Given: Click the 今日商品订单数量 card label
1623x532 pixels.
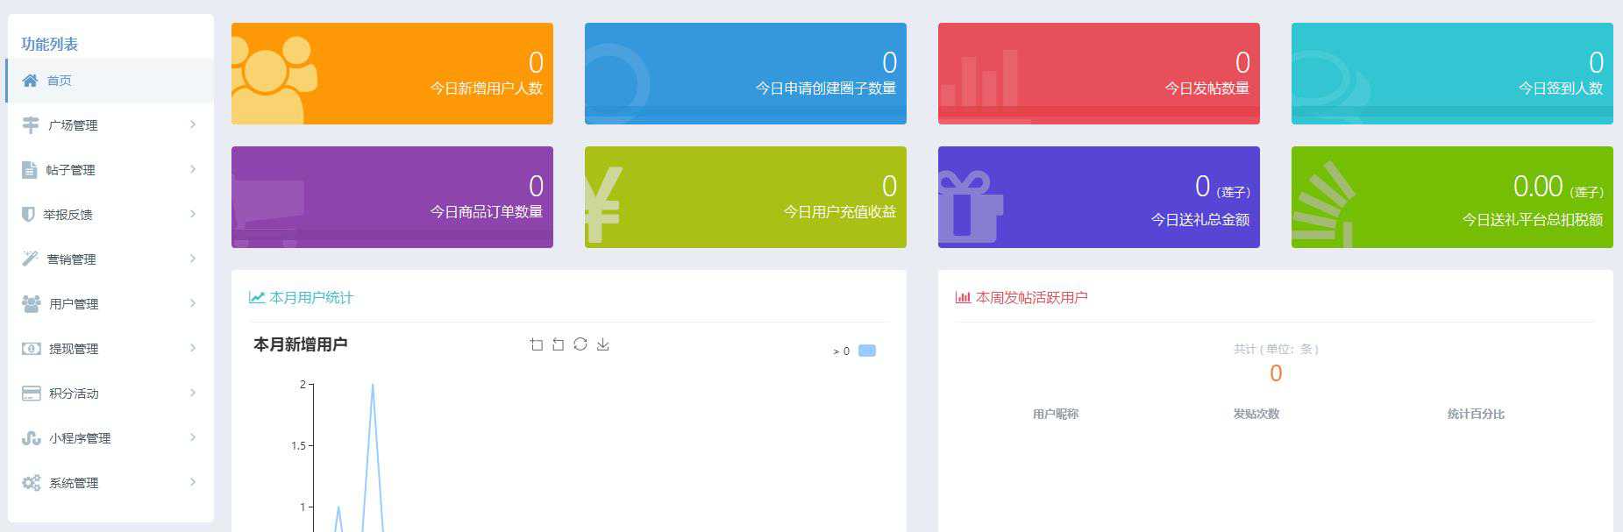Looking at the screenshot, I should (487, 212).
